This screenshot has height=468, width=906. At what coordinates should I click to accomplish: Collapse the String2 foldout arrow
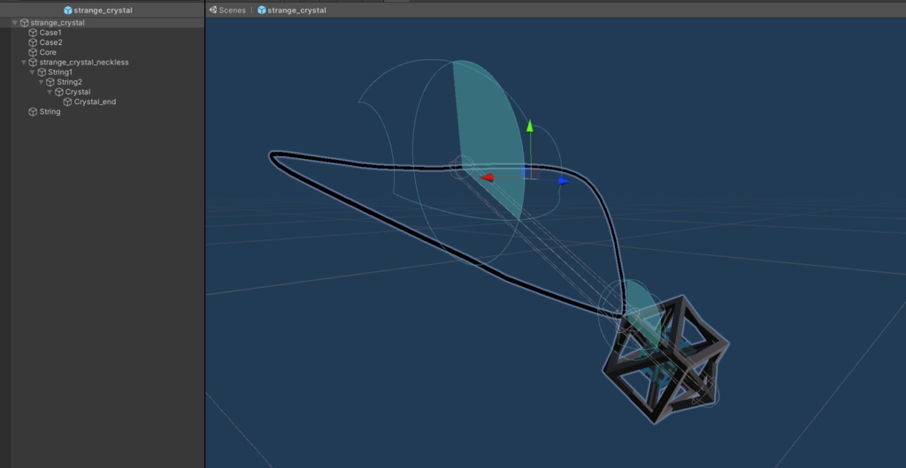click(x=41, y=82)
